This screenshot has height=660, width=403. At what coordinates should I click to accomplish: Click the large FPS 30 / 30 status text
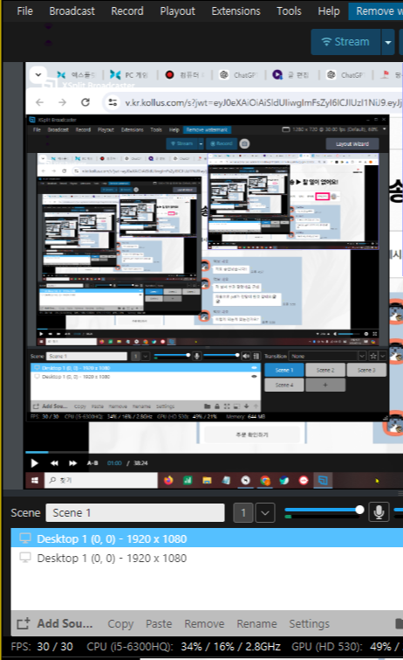[x=42, y=646]
